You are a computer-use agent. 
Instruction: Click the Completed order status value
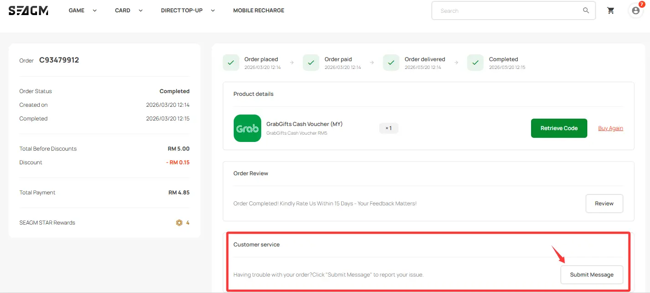[174, 91]
